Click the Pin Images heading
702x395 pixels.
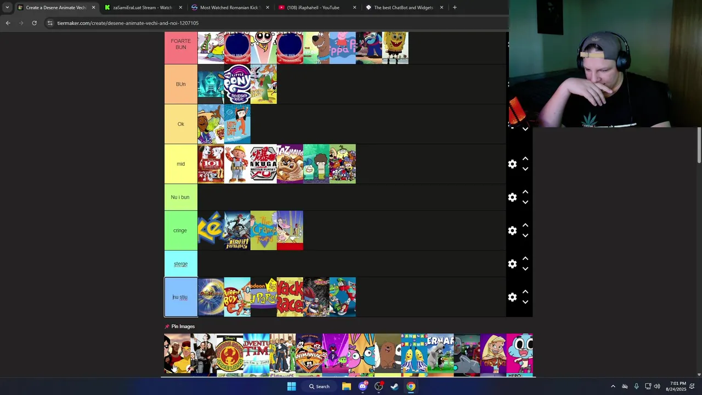click(183, 326)
